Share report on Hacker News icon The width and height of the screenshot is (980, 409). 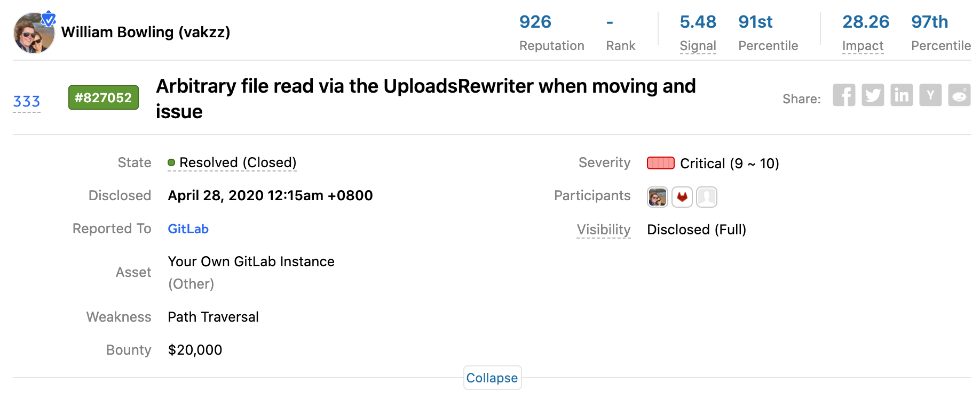(x=930, y=95)
